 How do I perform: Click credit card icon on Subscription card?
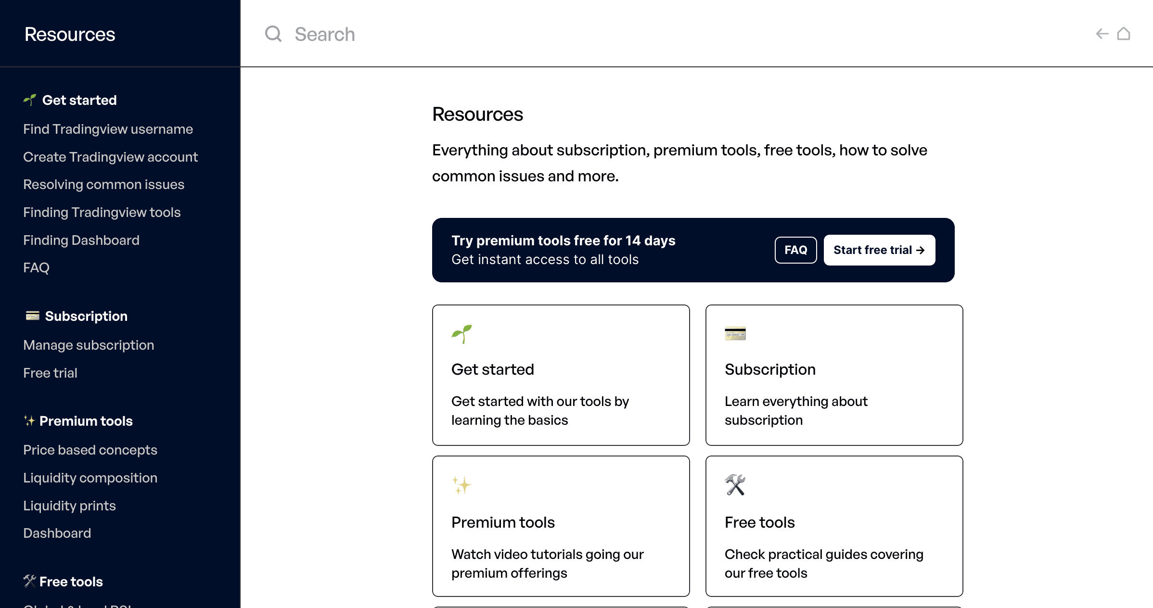pyautogui.click(x=735, y=333)
